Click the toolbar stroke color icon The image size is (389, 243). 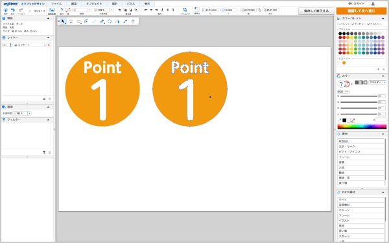click(67, 10)
